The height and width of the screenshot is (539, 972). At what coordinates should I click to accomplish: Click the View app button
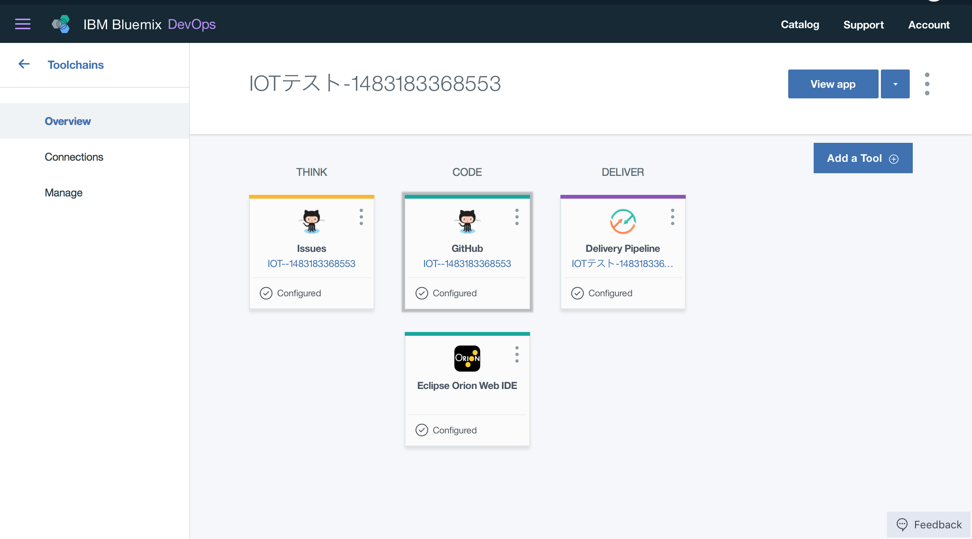[833, 84]
